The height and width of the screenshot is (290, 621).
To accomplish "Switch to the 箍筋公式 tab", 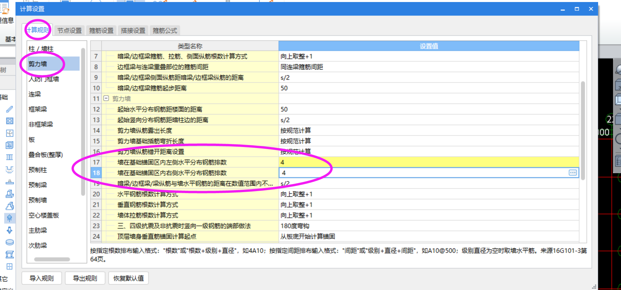I will coord(165,30).
